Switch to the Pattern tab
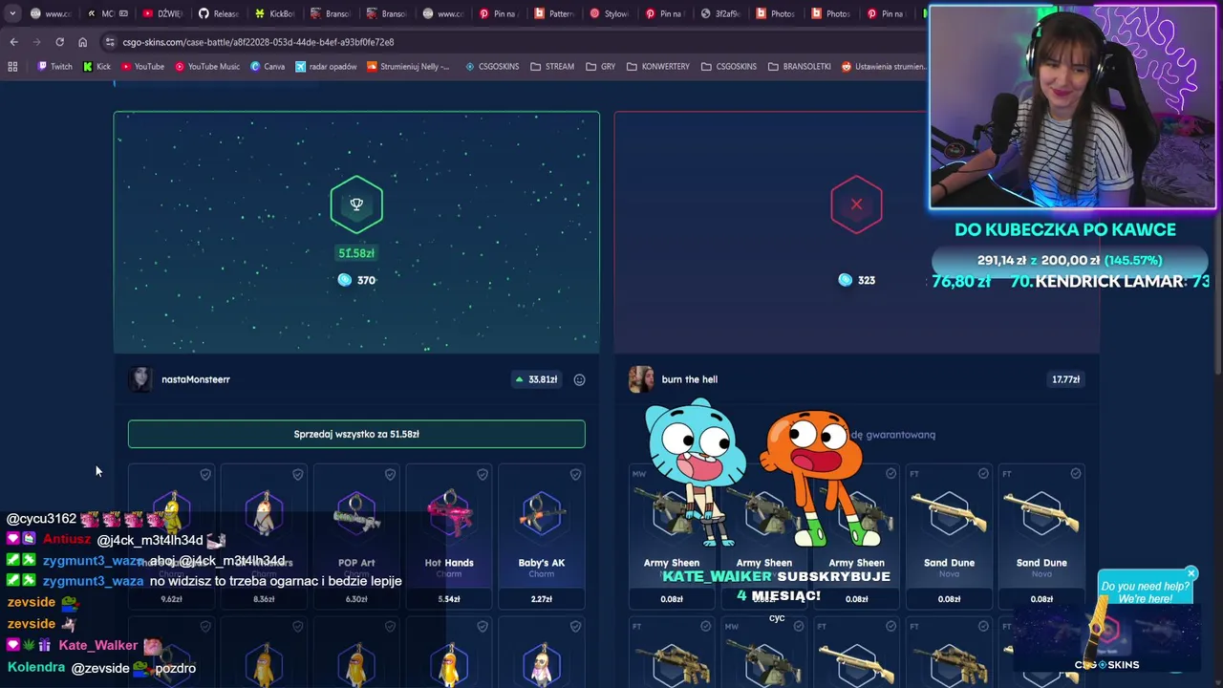The width and height of the screenshot is (1223, 688). coord(553,13)
